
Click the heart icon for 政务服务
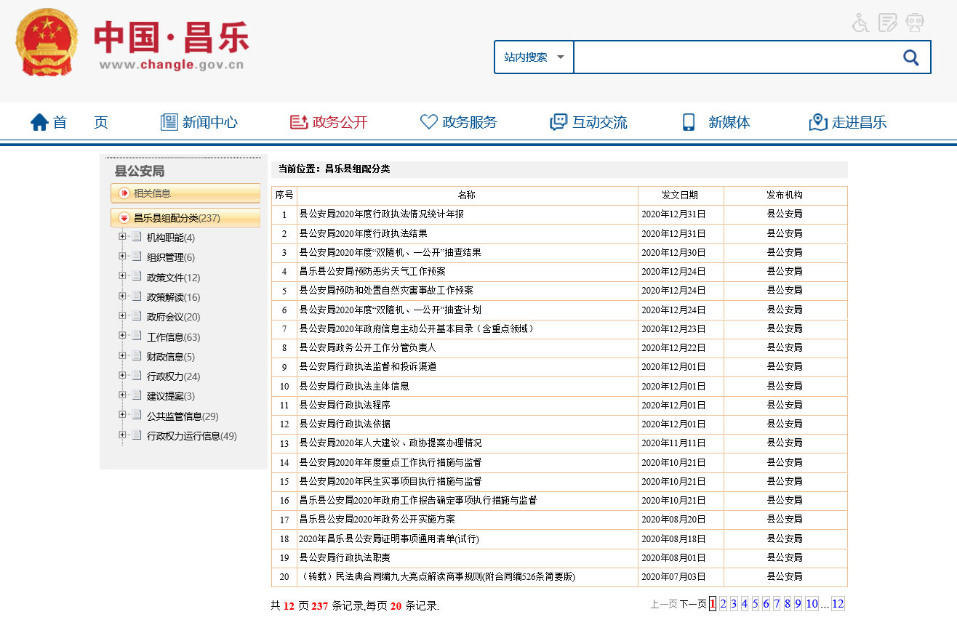point(429,122)
